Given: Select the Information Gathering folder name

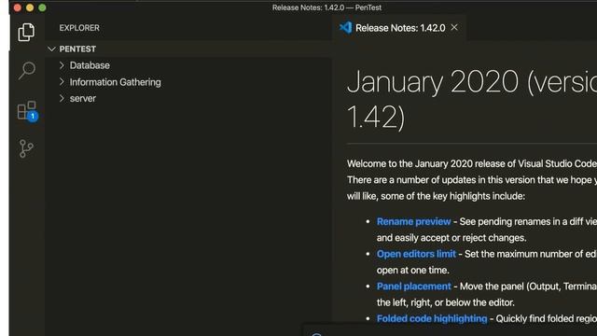Looking at the screenshot, I should coord(115,82).
